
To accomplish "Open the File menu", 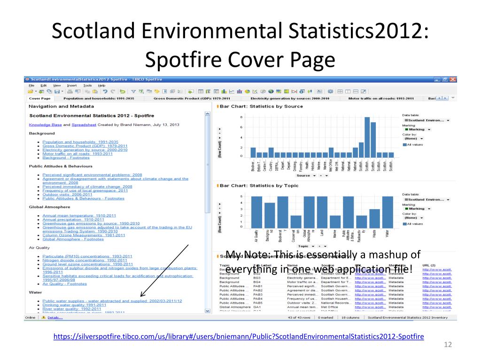I will click(31, 86).
